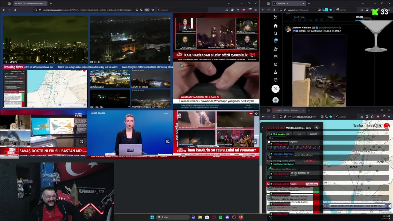The height and width of the screenshot is (221, 393).
Task: Reload the Tzofar Red Alert page
Action: (274, 117)
